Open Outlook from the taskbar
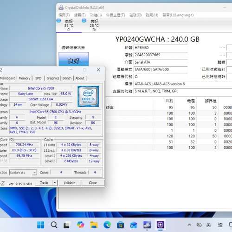 pyautogui.click(x=134, y=225)
